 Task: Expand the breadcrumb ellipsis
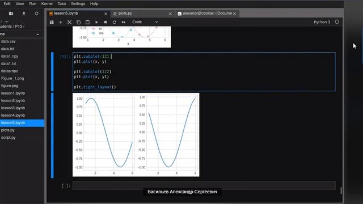point(6,22)
